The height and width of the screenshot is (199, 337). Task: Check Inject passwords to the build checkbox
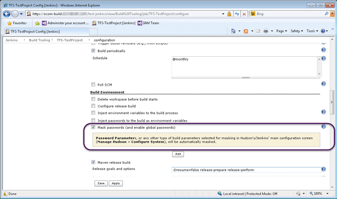[93, 120]
